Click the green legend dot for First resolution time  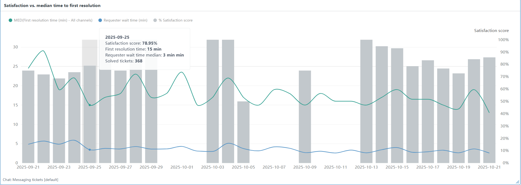pos(11,20)
